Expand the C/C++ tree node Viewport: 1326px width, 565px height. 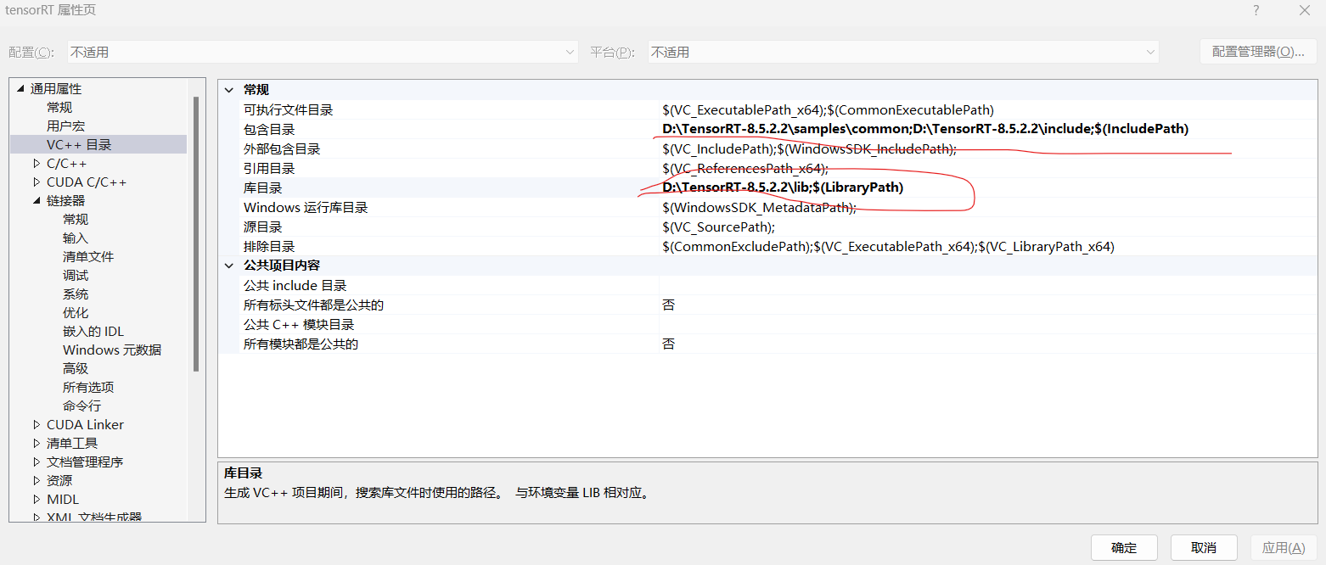37,163
